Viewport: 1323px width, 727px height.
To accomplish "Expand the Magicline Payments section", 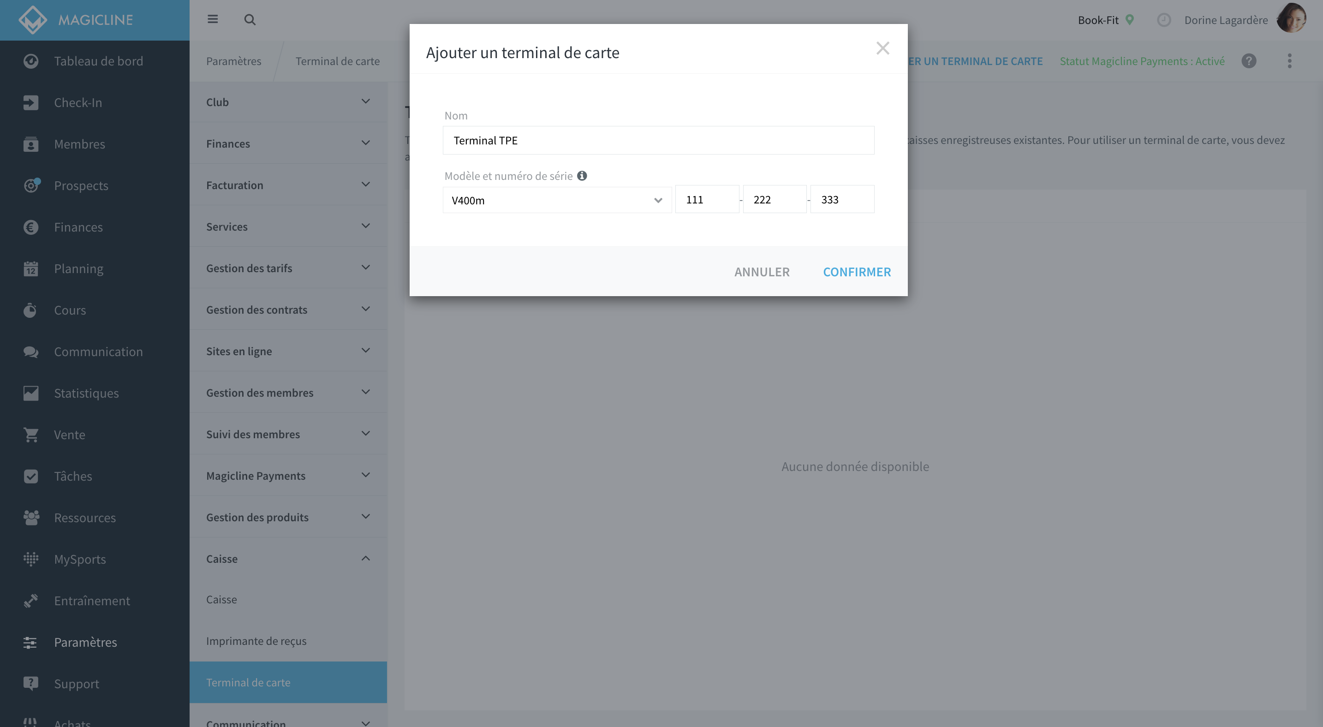I will click(288, 476).
